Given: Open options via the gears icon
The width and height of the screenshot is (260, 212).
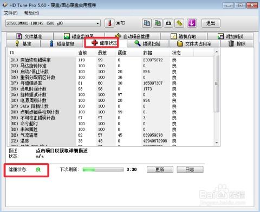Looking at the screenshot, I should click(x=179, y=23).
